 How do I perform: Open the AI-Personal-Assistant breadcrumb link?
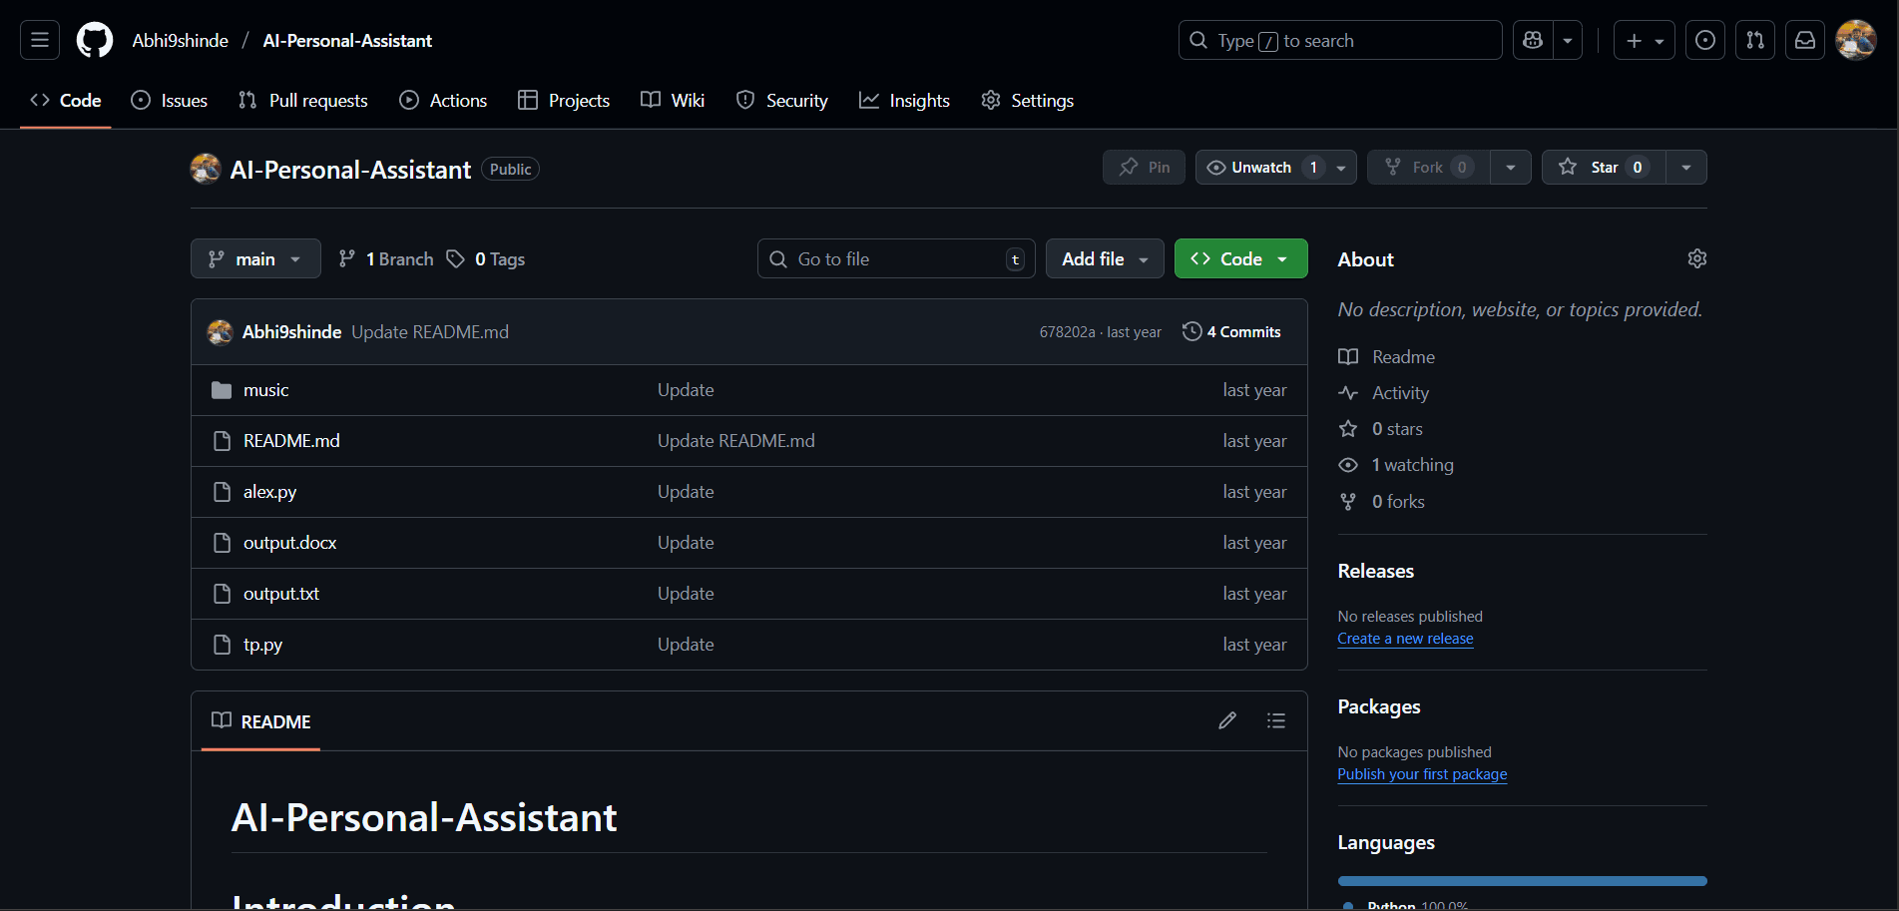click(x=347, y=41)
